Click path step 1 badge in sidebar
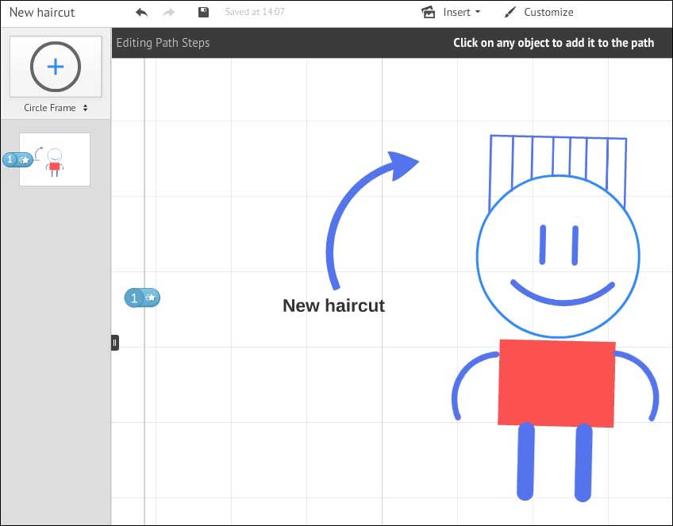This screenshot has width=673, height=526. tap(17, 159)
